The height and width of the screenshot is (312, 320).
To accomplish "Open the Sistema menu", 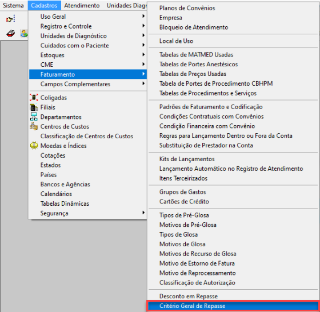I will click(x=13, y=5).
